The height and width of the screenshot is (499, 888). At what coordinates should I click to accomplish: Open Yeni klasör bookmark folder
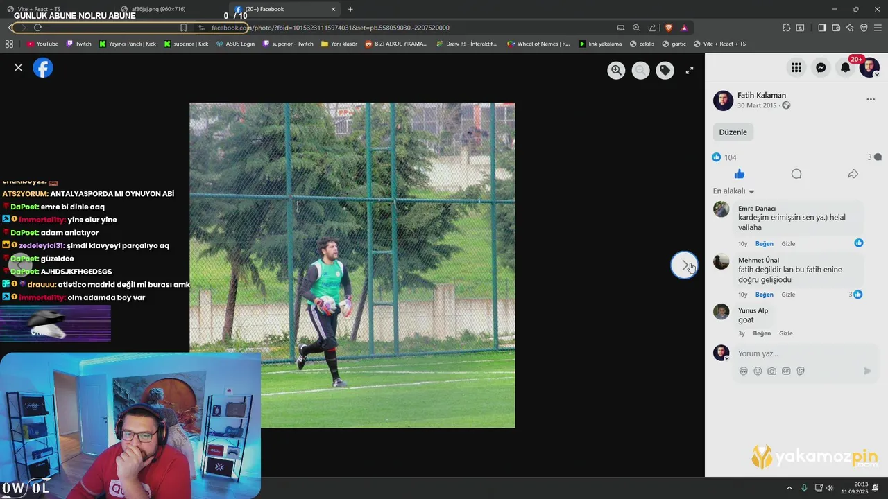click(x=339, y=44)
